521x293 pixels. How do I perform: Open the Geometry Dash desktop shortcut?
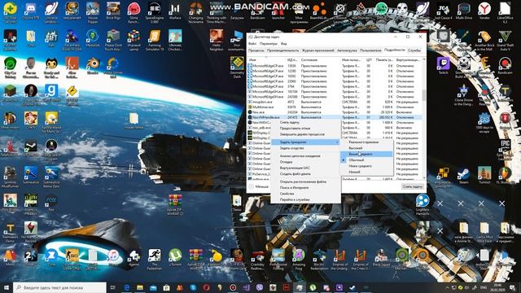click(237, 67)
